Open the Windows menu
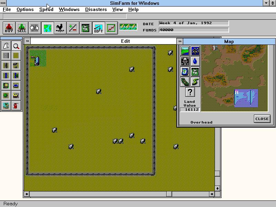276x207 pixels. 69,10
